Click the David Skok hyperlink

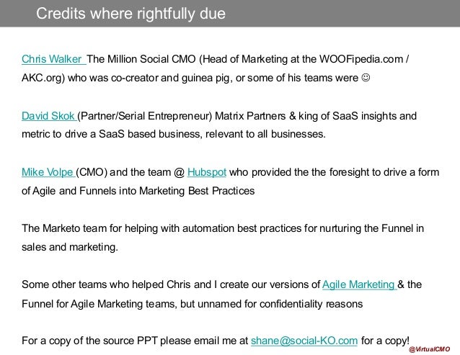pos(48,115)
